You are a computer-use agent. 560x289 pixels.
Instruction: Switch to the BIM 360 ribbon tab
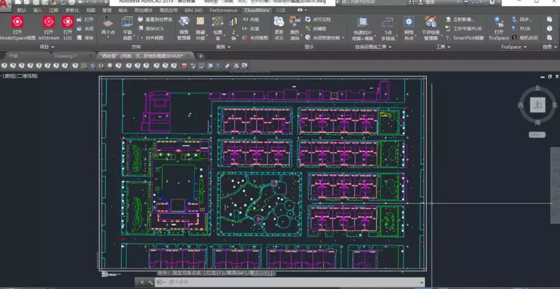click(x=192, y=11)
